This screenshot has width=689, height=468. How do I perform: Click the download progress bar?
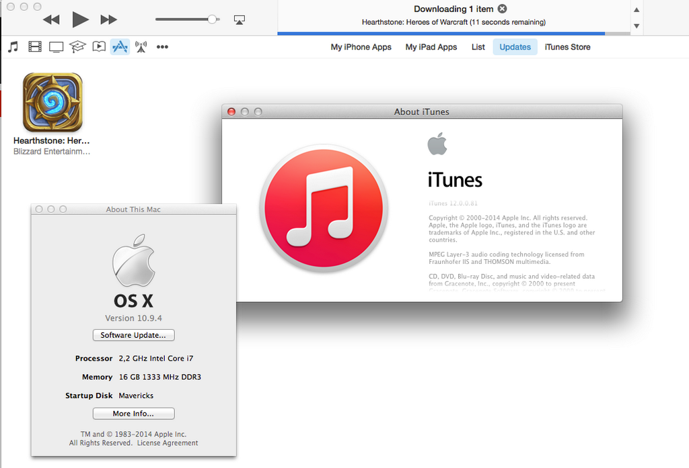point(454,34)
